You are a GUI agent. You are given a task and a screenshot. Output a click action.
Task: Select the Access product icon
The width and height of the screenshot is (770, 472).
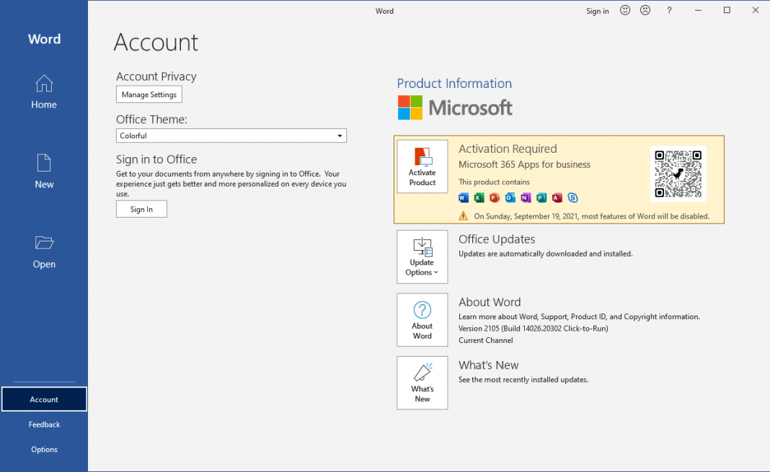tap(557, 197)
